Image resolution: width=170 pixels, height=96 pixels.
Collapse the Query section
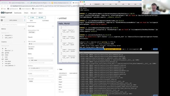coord(53,54)
